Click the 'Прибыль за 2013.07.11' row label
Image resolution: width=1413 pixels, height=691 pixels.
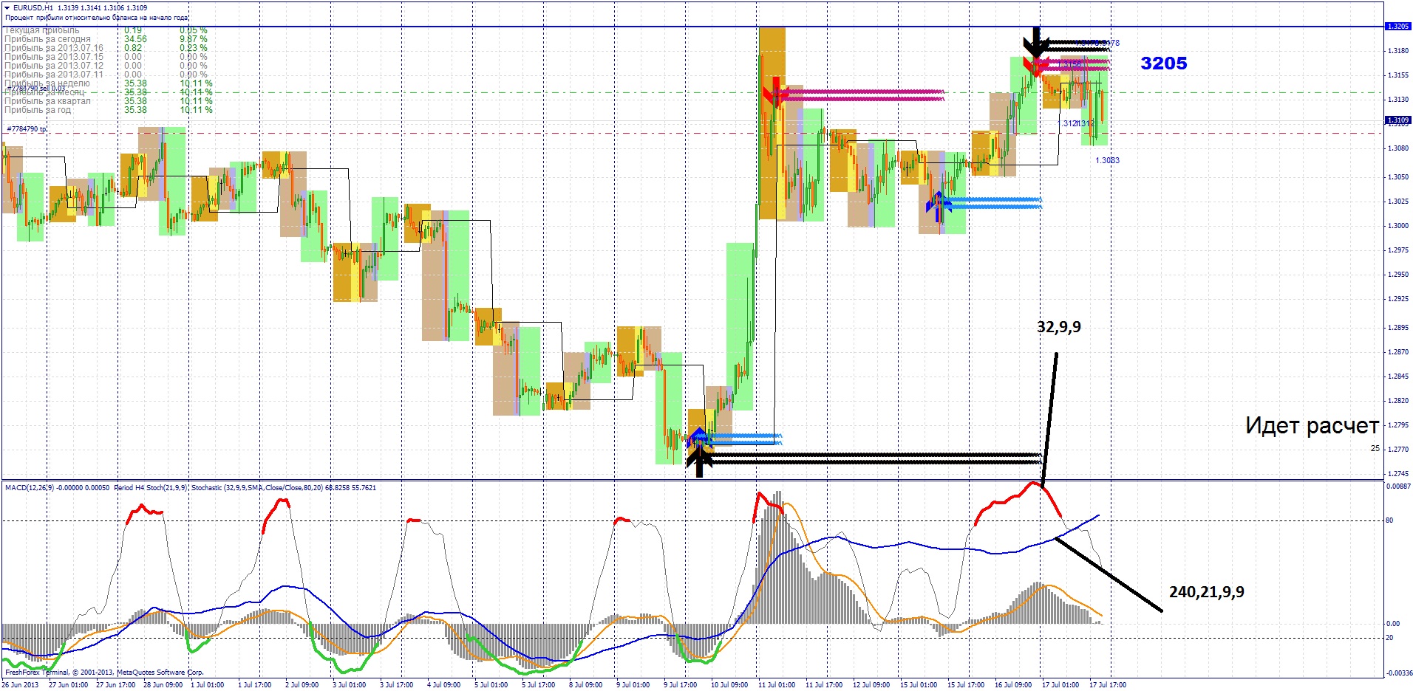(54, 75)
